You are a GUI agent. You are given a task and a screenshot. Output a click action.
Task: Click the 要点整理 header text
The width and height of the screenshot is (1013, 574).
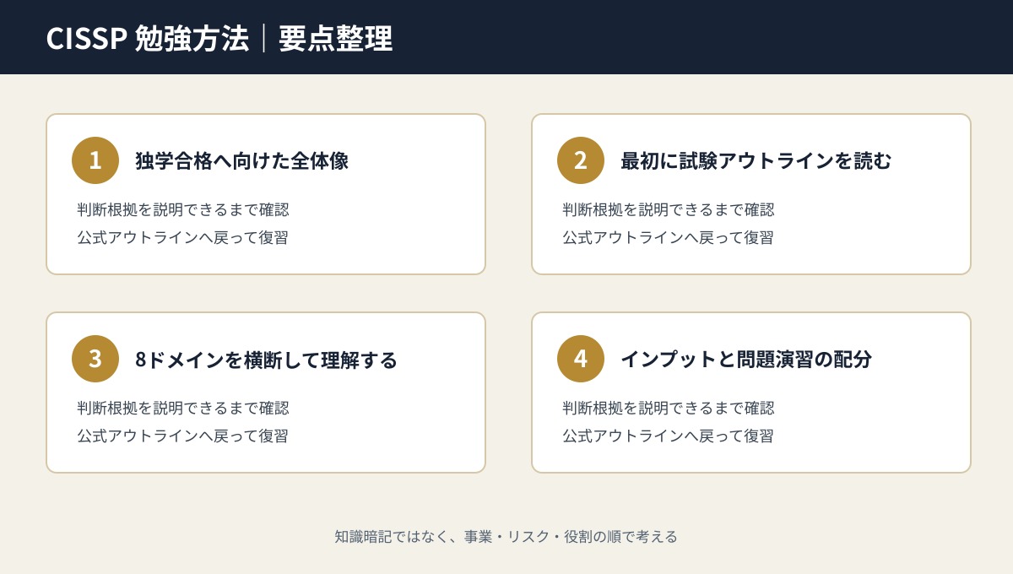336,39
